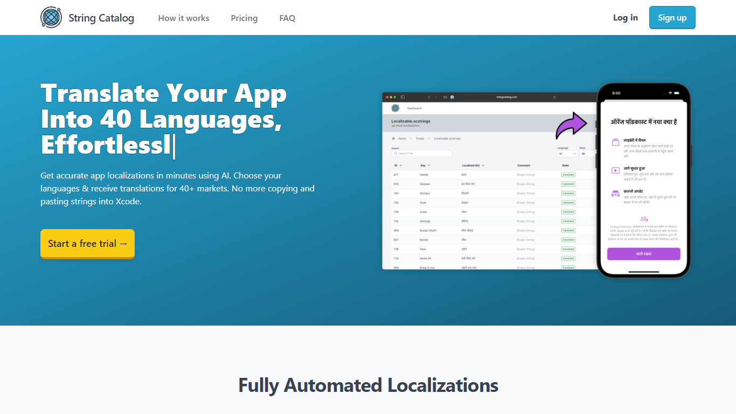Open the FAQ link in navigation

(287, 18)
